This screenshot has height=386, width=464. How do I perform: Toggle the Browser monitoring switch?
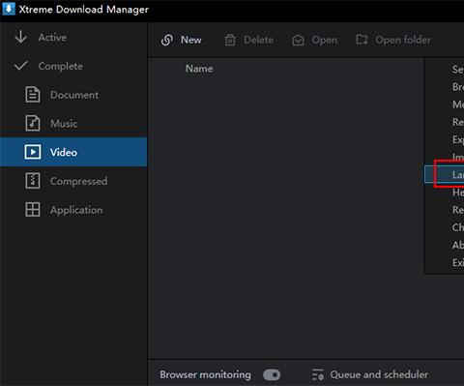click(x=272, y=374)
